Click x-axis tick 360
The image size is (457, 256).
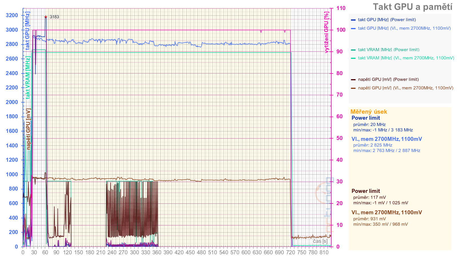(x=157, y=252)
